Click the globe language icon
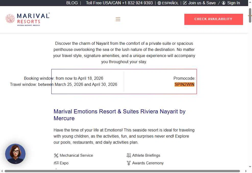Screen dimensions: 252x173 (159, 3)
